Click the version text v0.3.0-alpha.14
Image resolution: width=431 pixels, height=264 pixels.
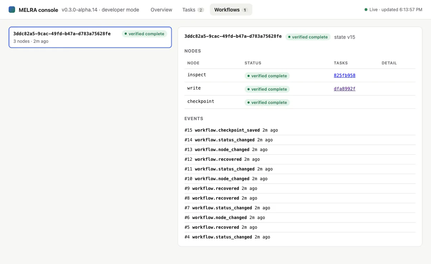(80, 10)
